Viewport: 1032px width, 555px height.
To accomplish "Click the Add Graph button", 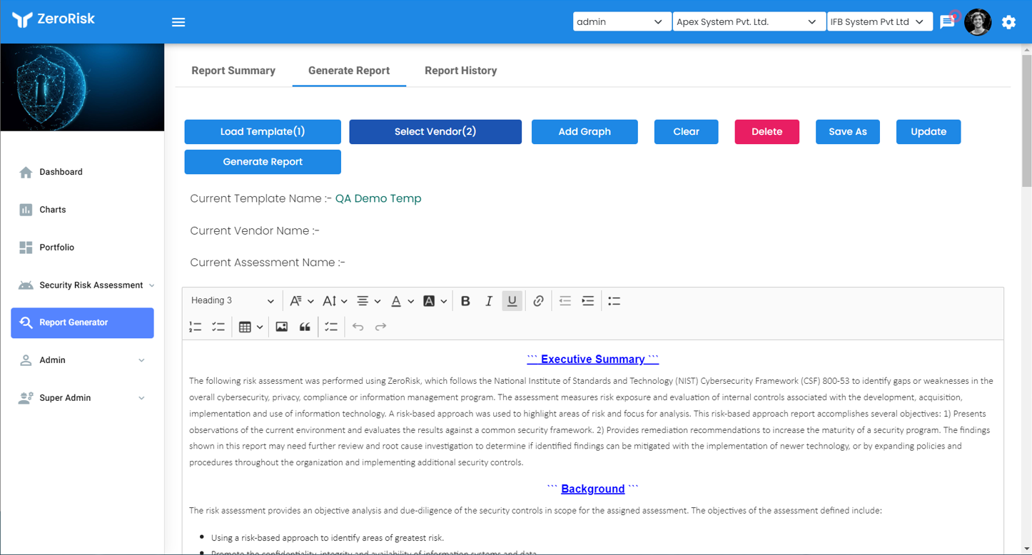I will point(585,132).
